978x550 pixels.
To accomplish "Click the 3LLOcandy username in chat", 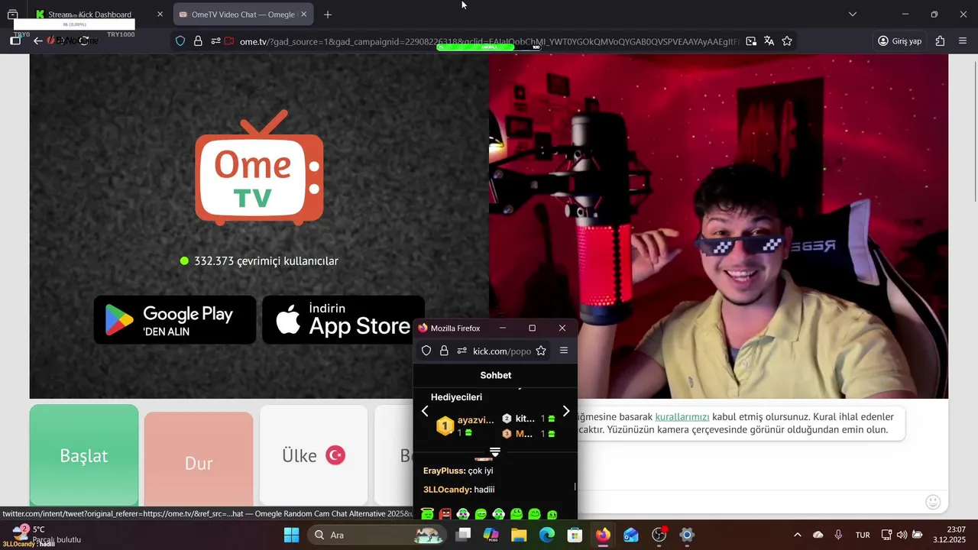I will click(x=446, y=489).
